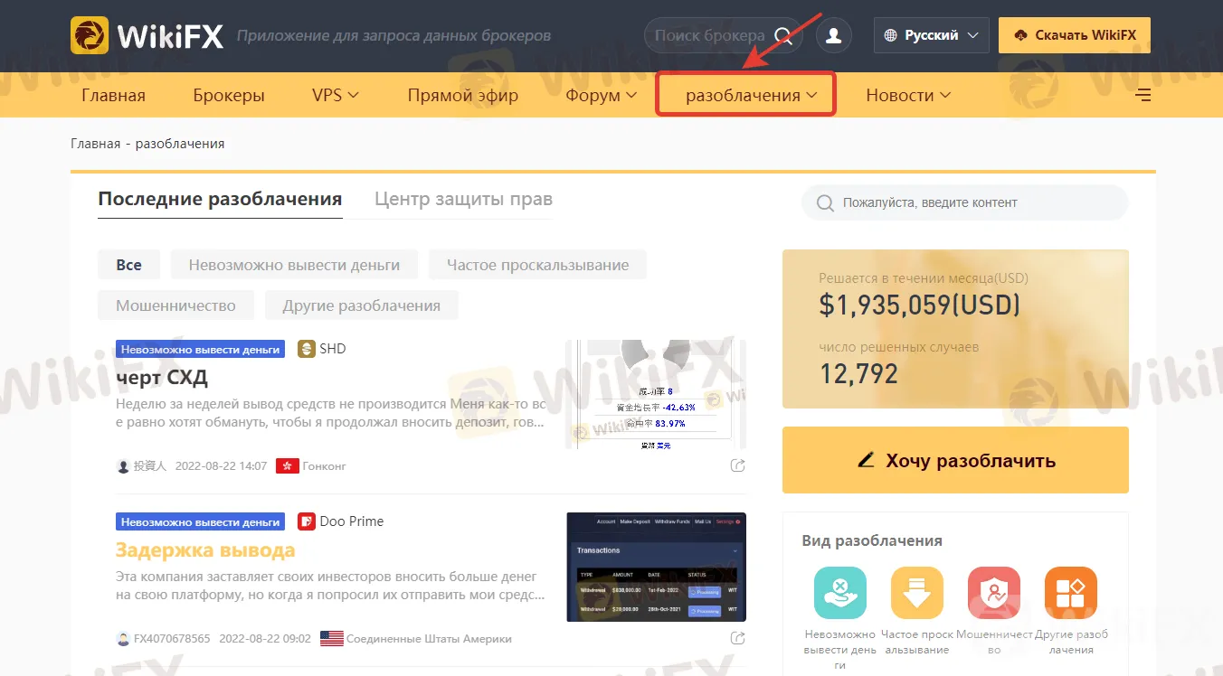Expand the разоблачения menu
This screenshot has width=1223, height=676.
(x=752, y=95)
